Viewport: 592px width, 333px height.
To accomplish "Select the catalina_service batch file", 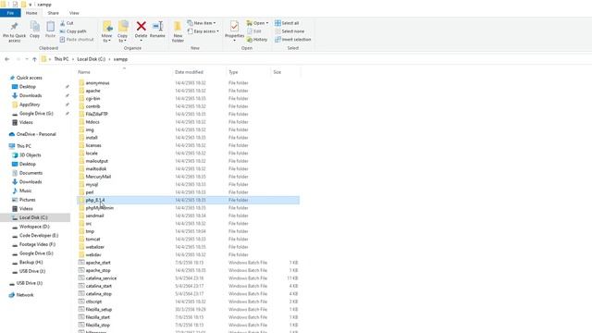I will 101,278.
